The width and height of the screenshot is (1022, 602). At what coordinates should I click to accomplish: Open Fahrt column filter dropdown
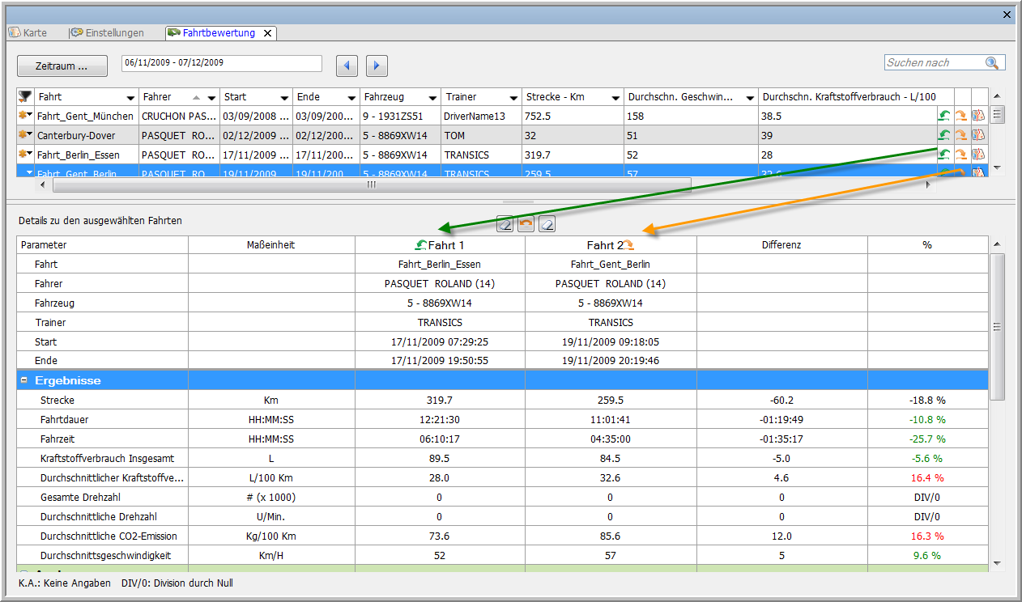131,98
